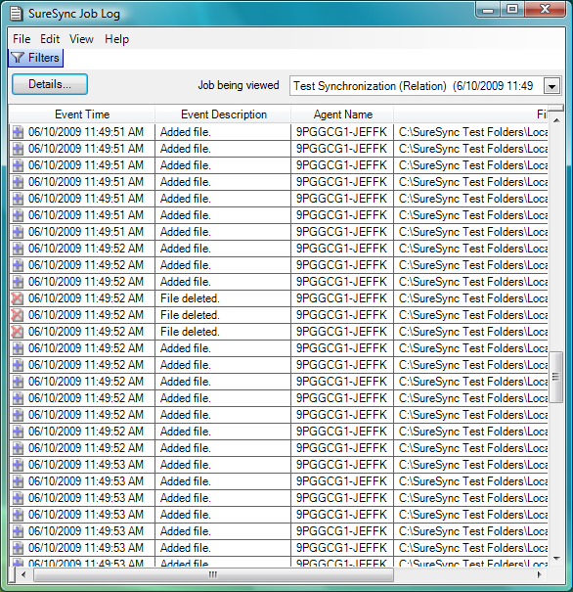
Task: Click the blue plus icon on the first Added file row
Action: [18, 132]
